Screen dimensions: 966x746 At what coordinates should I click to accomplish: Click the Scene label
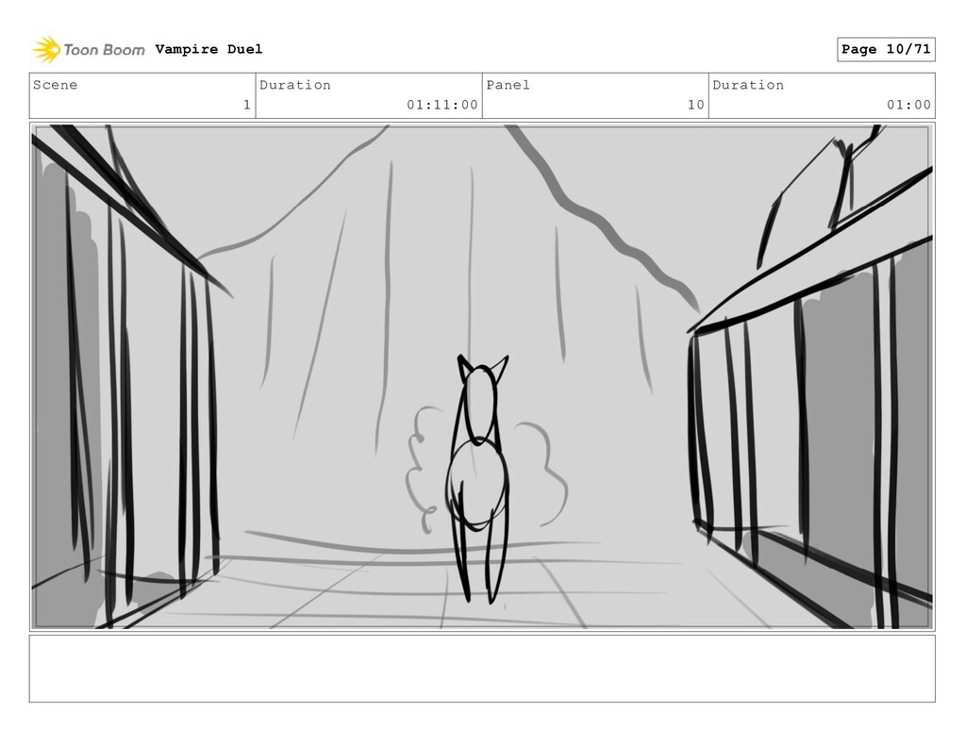[56, 85]
